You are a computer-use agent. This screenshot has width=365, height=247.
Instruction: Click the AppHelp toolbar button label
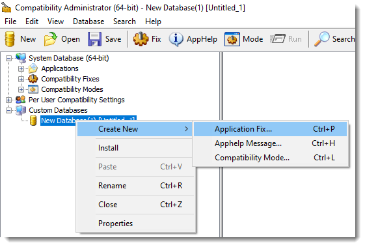click(202, 39)
